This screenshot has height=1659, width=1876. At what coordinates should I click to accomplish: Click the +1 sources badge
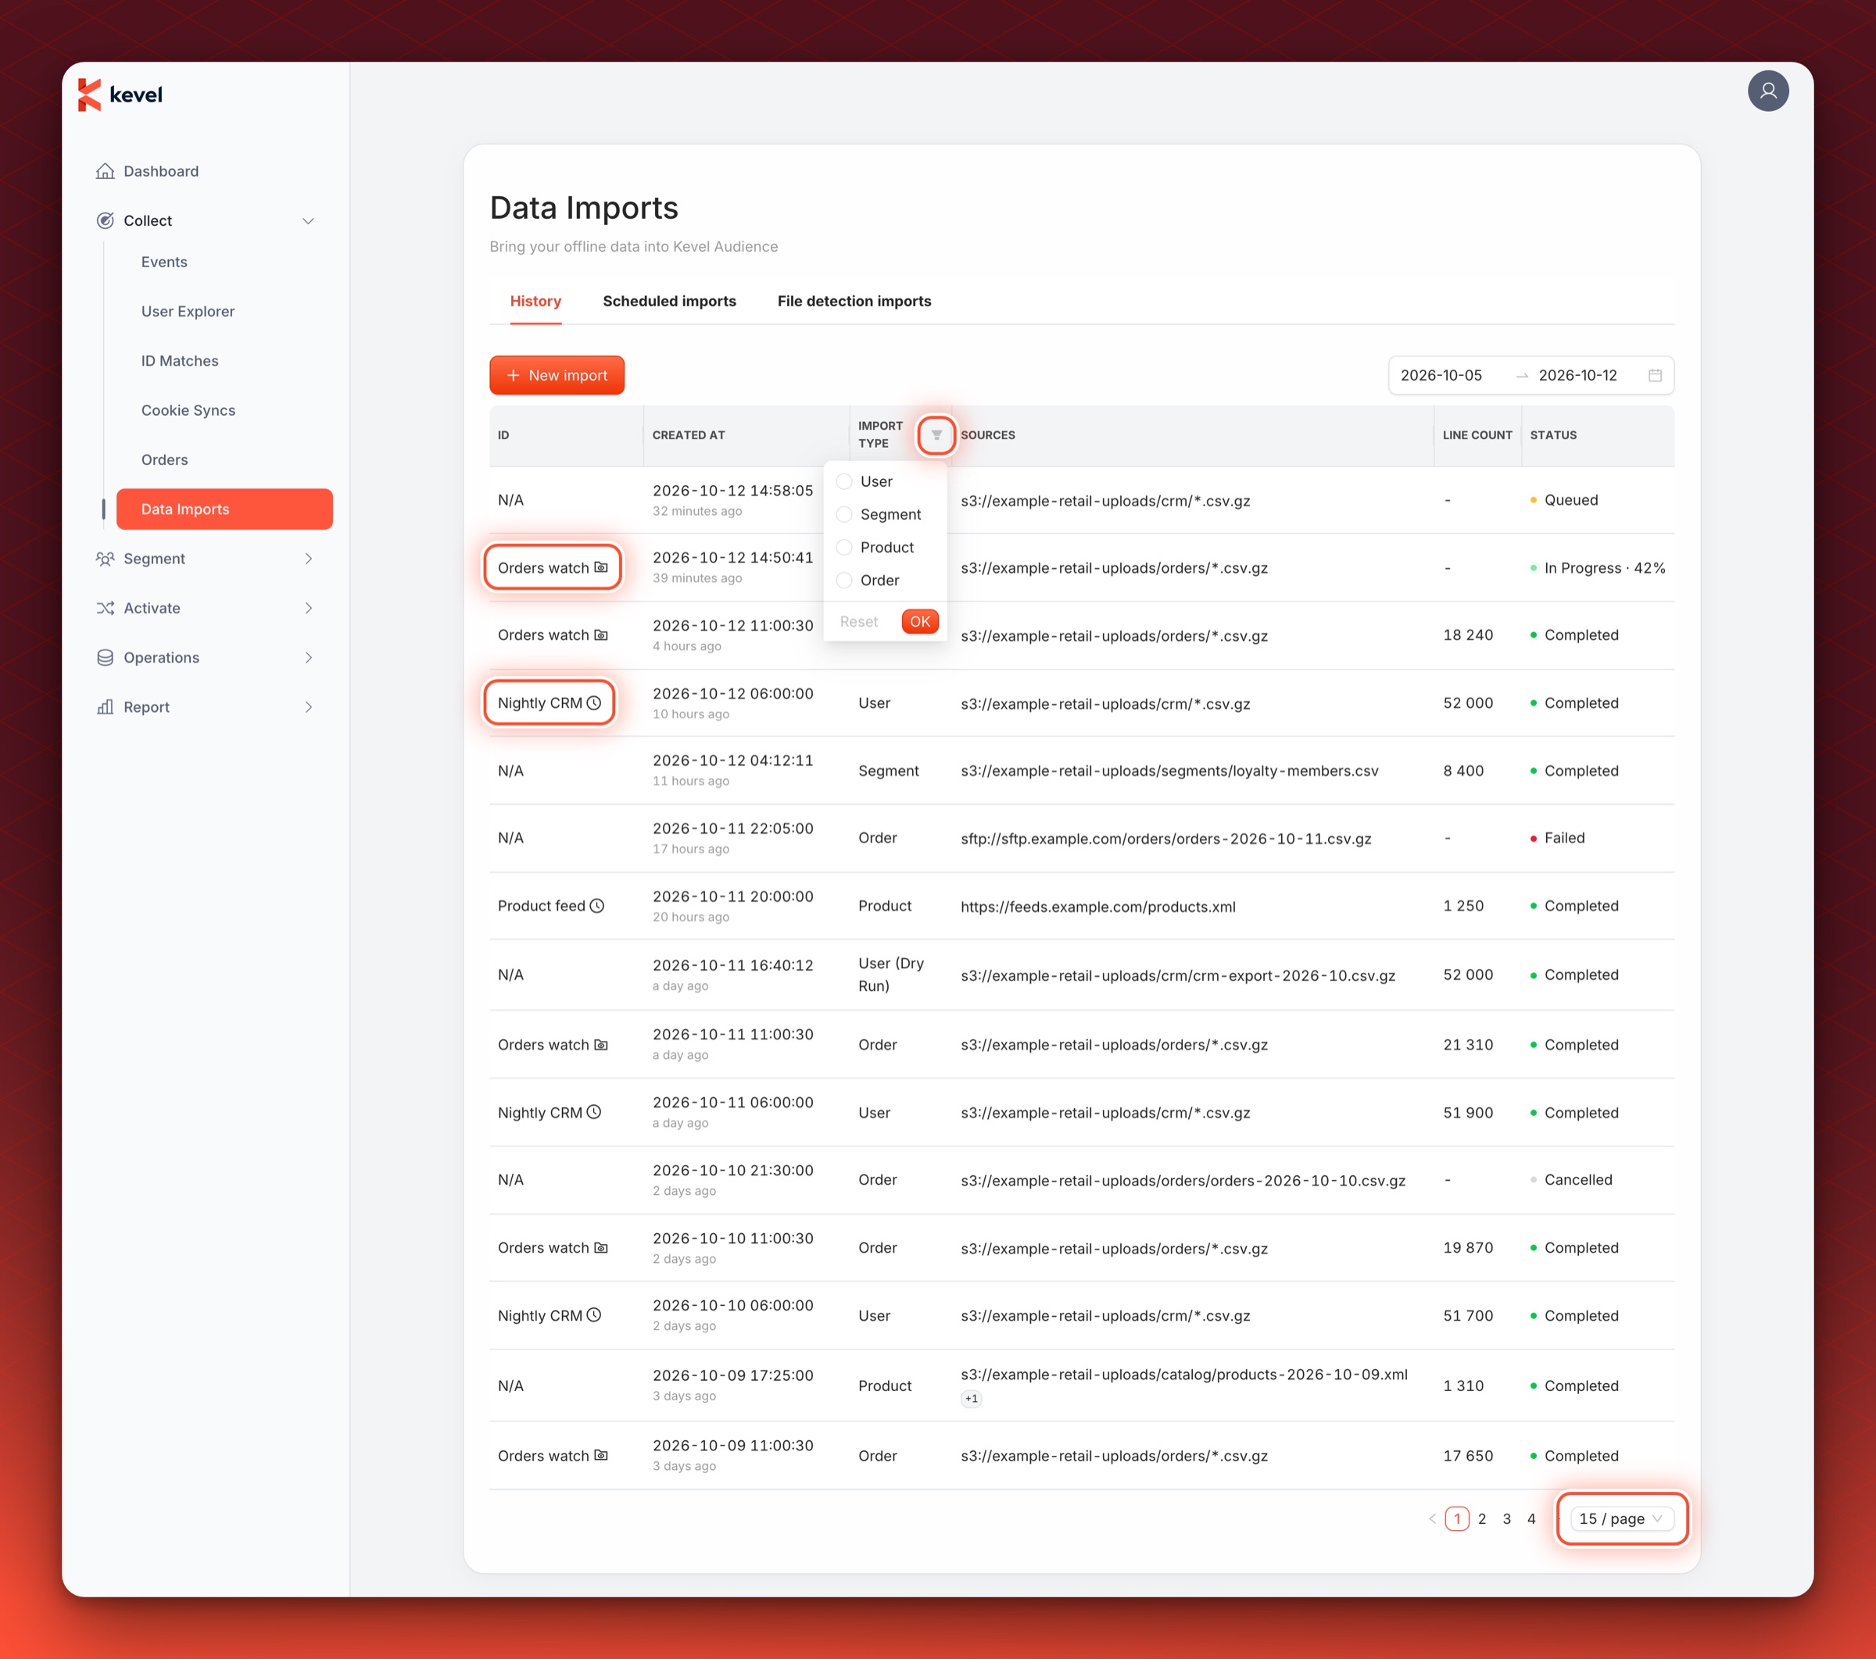[971, 1399]
